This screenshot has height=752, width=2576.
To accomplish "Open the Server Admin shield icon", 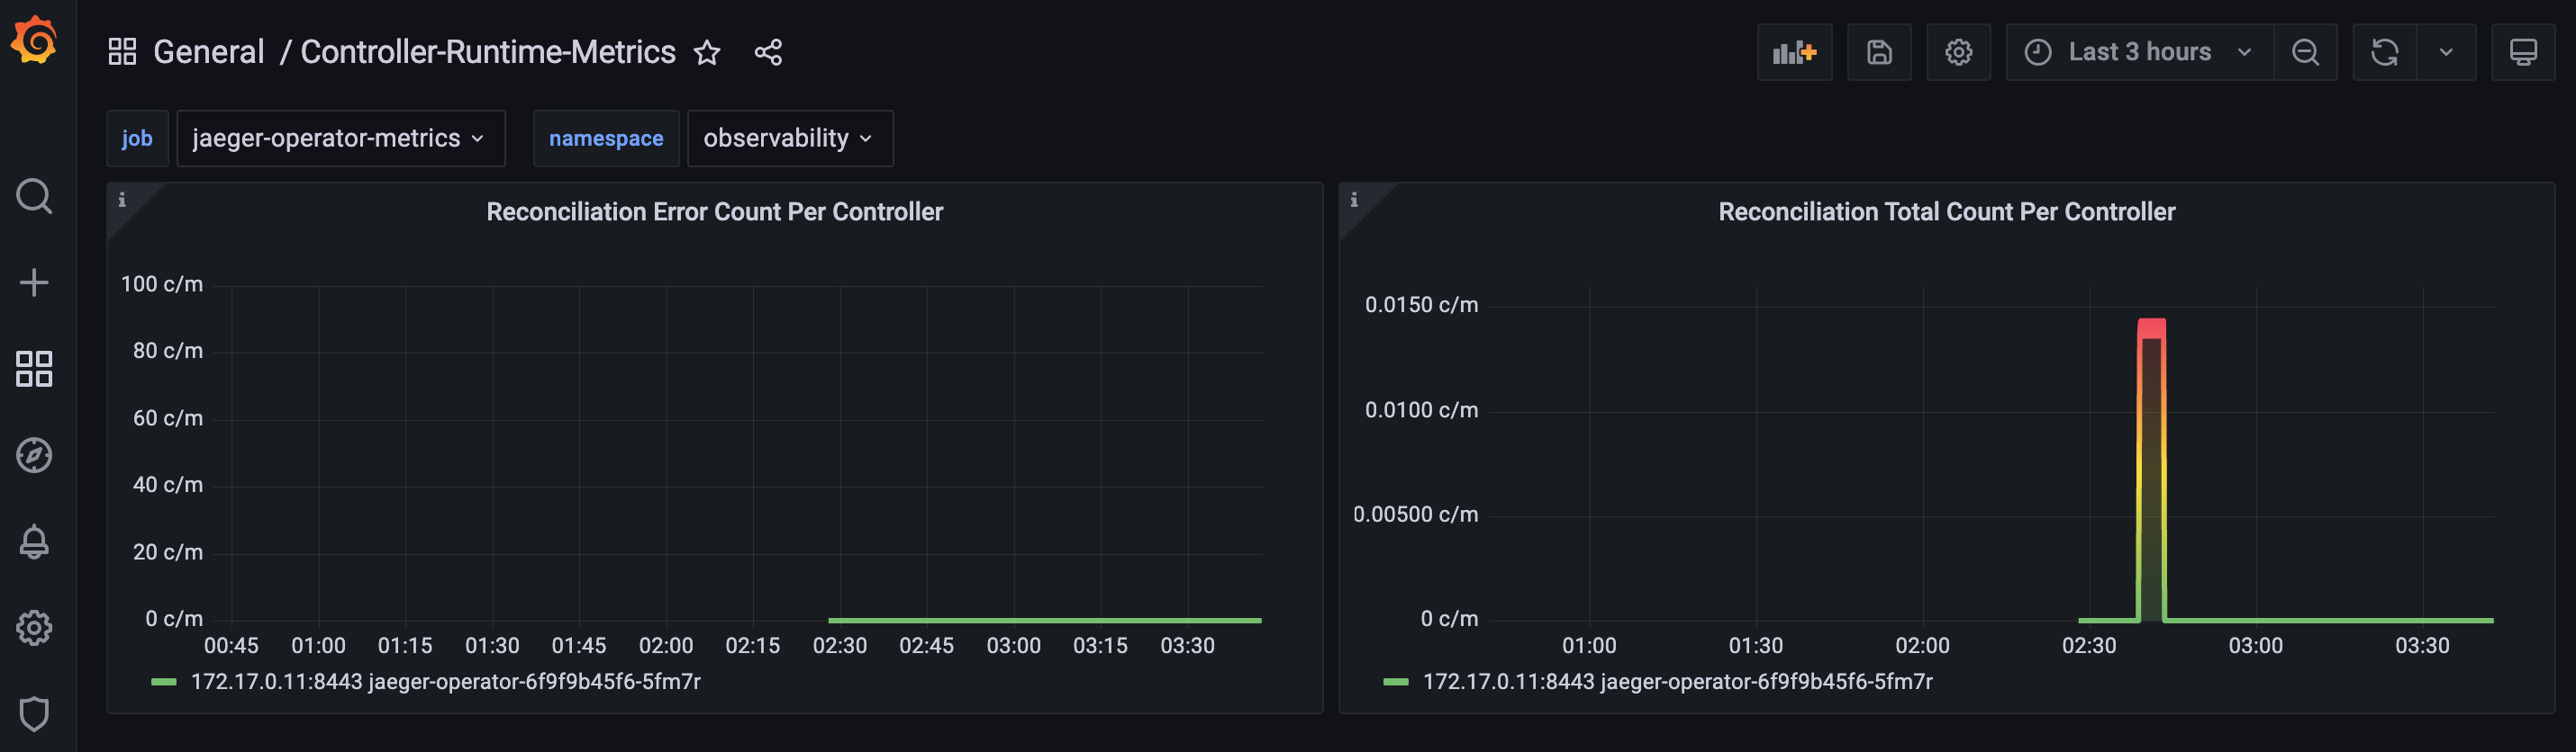I will pos(34,714).
